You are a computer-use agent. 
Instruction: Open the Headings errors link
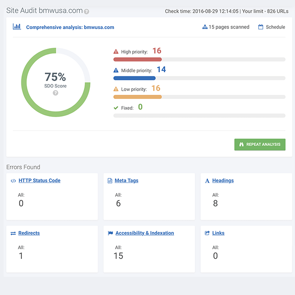[x=223, y=181]
